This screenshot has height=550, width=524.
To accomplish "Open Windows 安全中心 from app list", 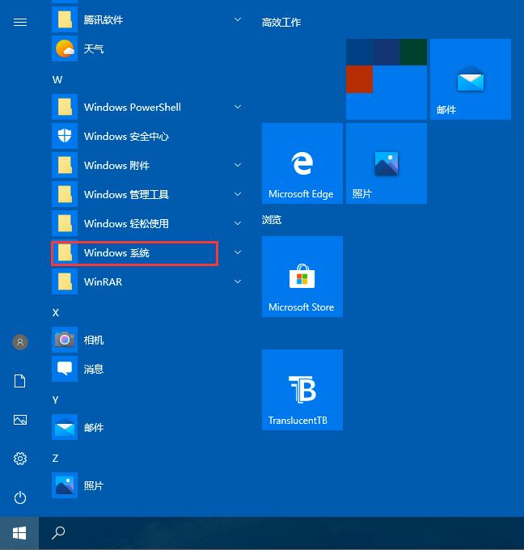I will click(x=126, y=137).
